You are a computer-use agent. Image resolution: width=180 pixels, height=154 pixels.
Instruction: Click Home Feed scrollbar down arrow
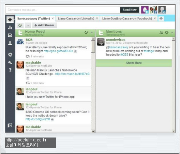(x=93, y=131)
